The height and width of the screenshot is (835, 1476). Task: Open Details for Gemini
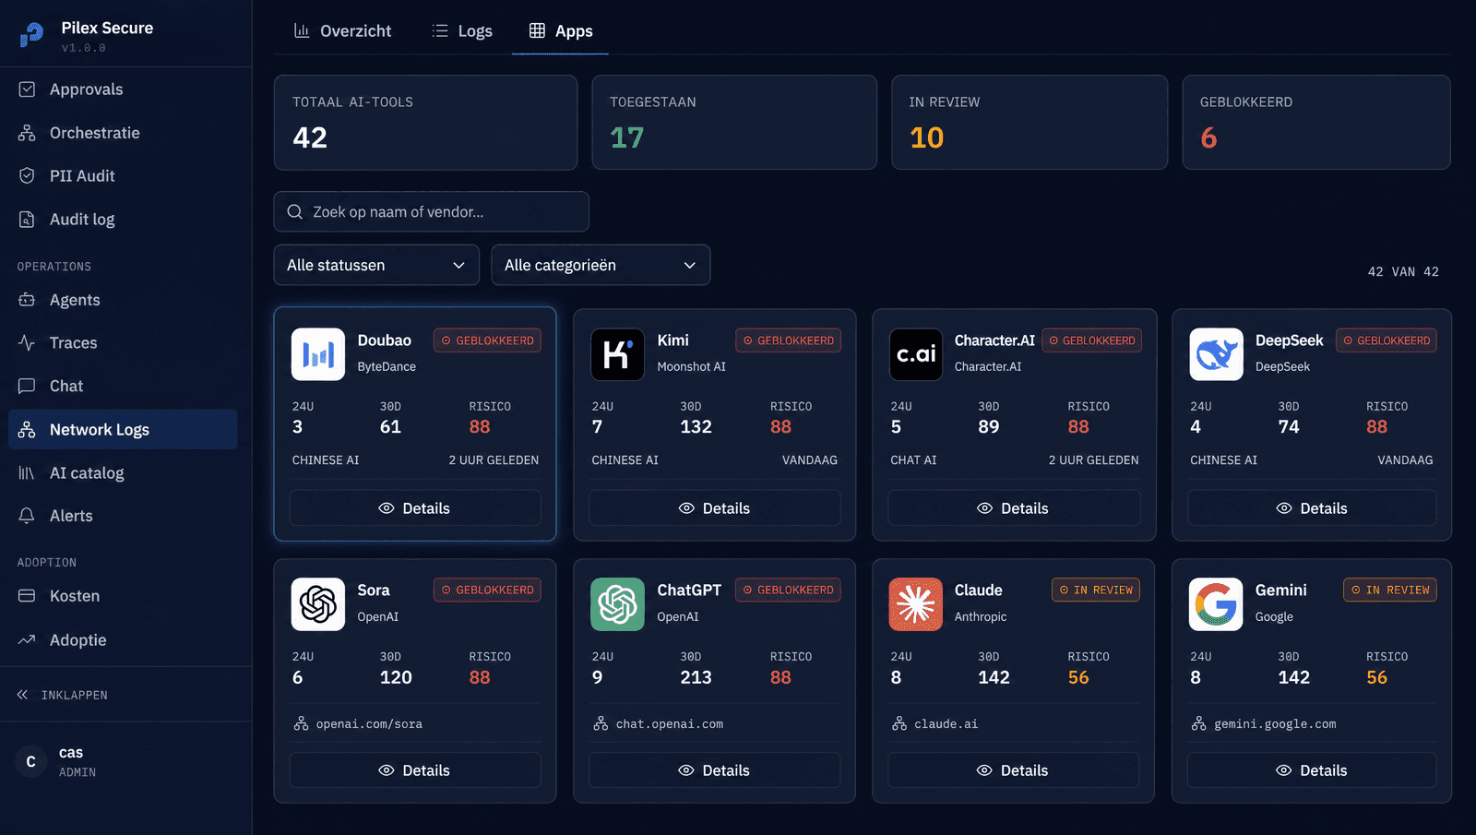[x=1312, y=770]
